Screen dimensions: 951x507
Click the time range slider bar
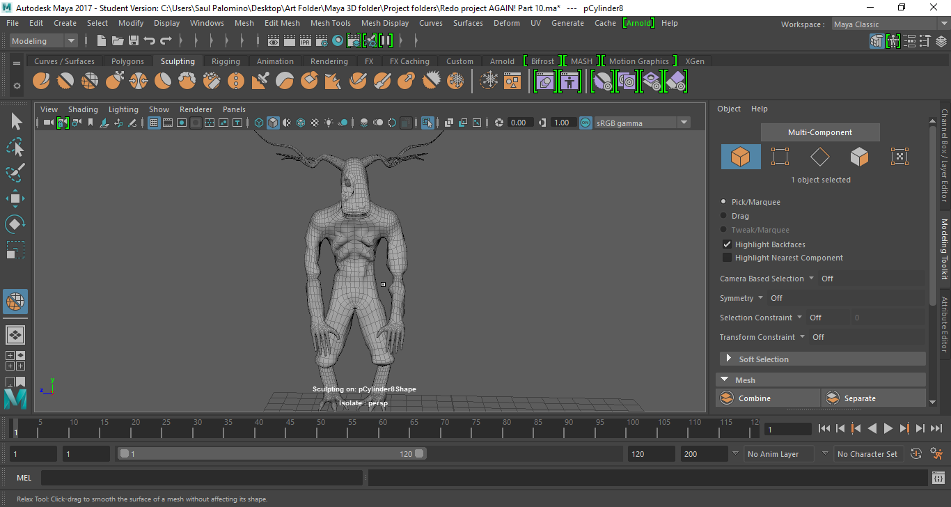click(x=272, y=454)
